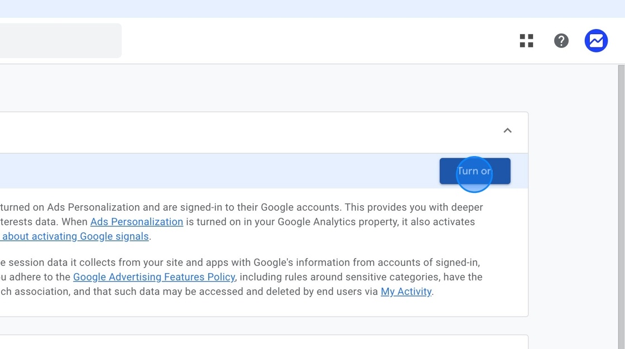
Task: Follow the Google Advertising Features Policy link
Action: pos(154,277)
